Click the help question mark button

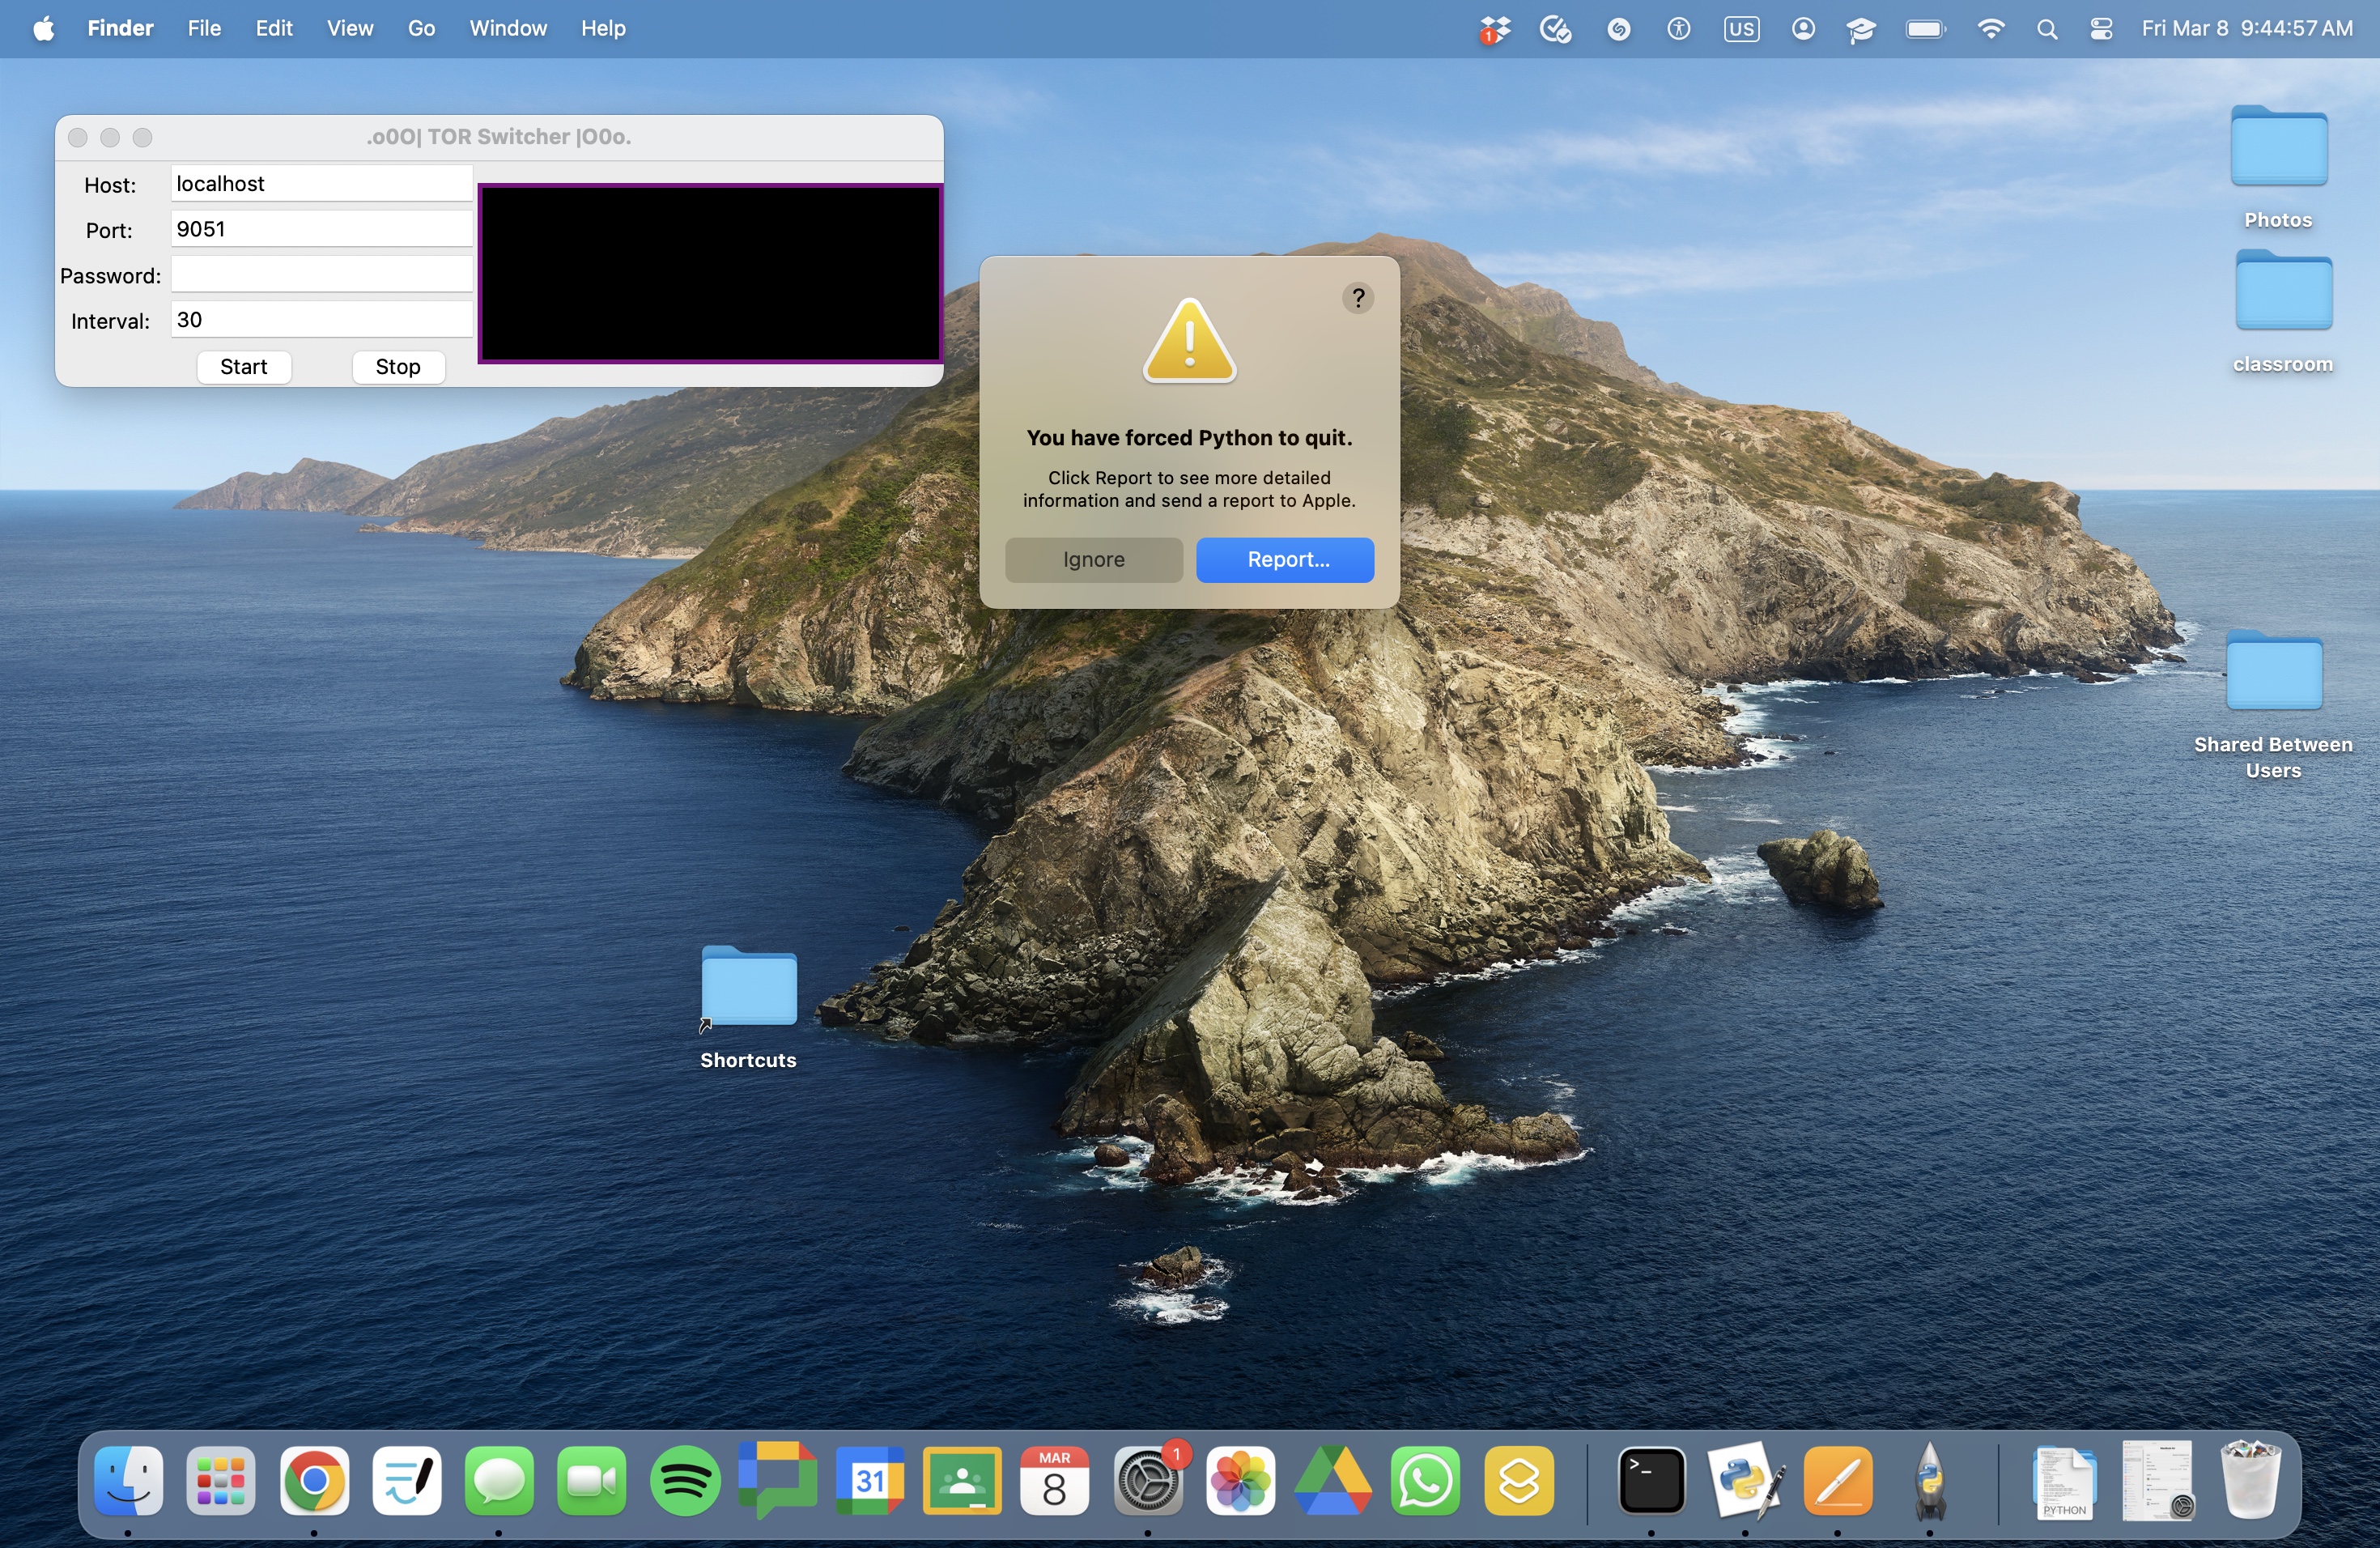1357,298
